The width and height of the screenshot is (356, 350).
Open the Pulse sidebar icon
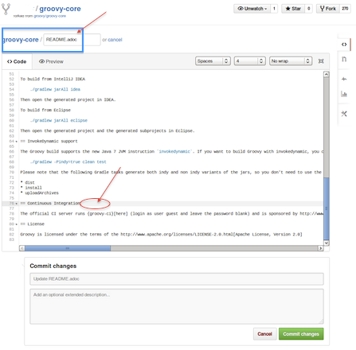point(344,79)
